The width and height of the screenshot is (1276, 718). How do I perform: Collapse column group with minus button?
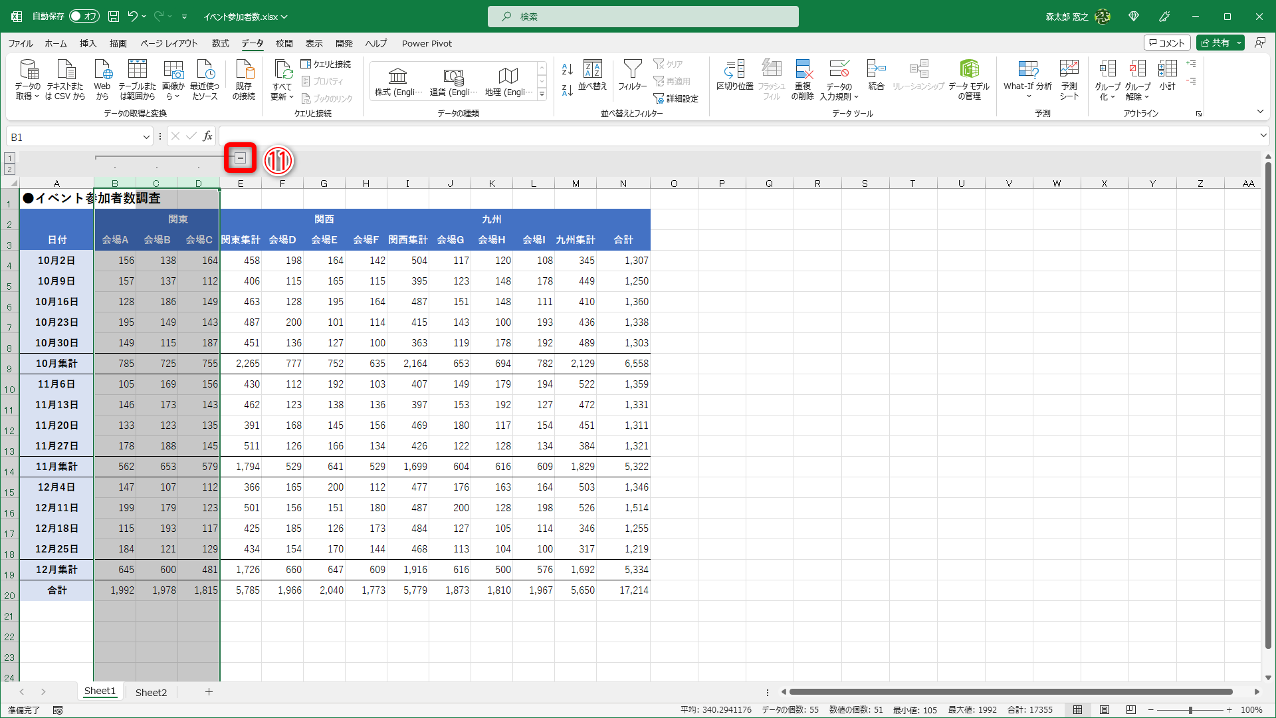[x=241, y=158]
